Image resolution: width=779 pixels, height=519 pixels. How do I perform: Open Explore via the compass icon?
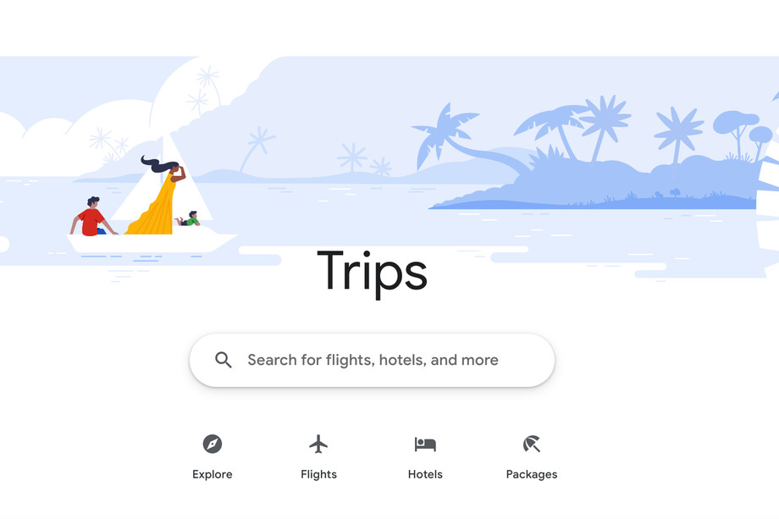click(213, 444)
